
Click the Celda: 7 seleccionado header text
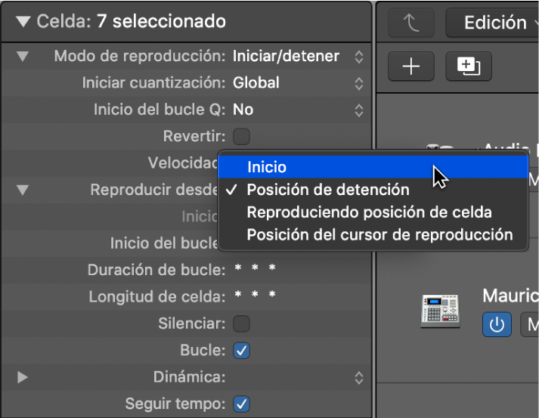tap(132, 22)
